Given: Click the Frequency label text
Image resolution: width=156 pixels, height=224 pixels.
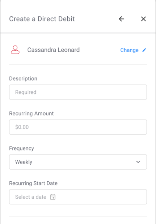Looking at the screenshot, I should coord(22,148).
